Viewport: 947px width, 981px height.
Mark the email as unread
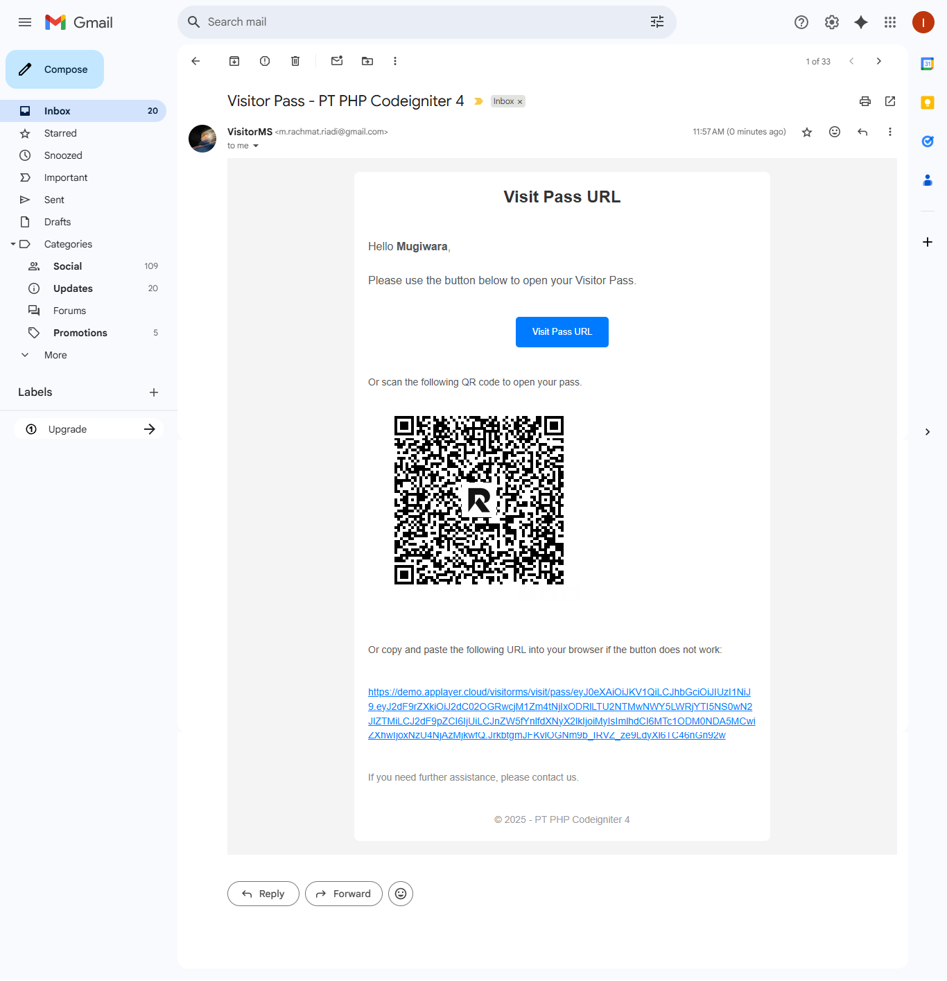337,61
